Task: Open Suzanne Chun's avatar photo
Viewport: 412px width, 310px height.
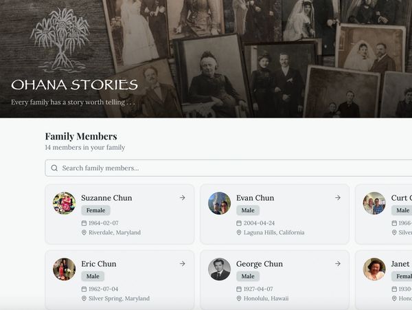Action: [64, 203]
